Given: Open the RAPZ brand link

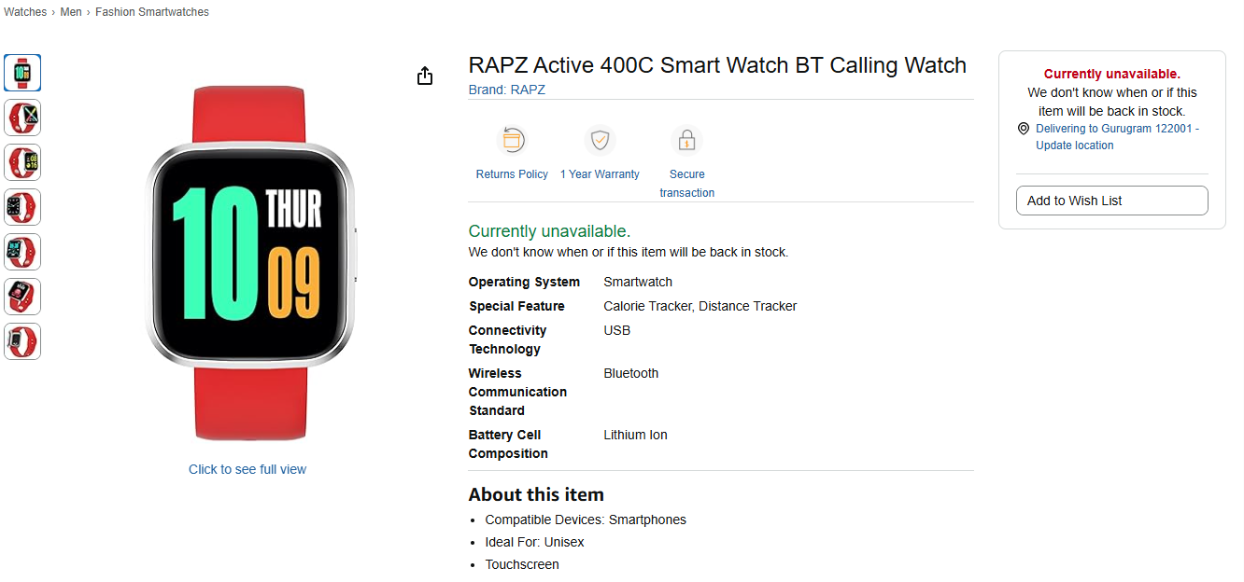Looking at the screenshot, I should (x=528, y=90).
